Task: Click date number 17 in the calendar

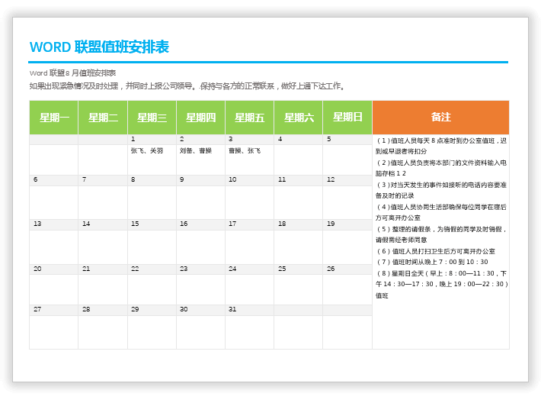Action: click(232, 224)
